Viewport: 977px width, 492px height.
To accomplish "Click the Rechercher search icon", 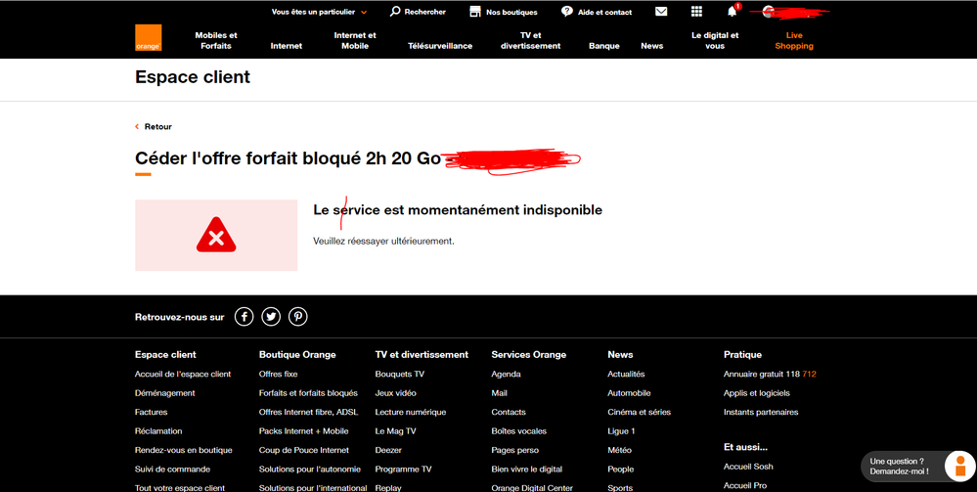I will [x=395, y=12].
